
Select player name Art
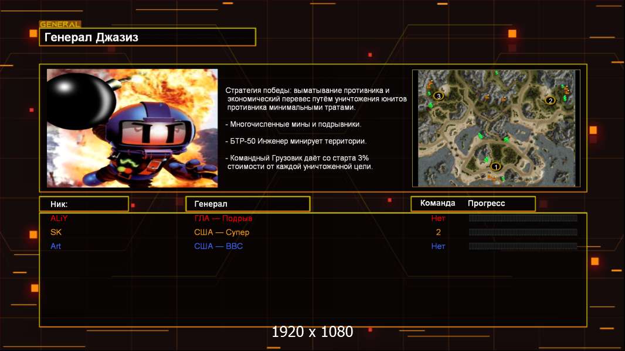(55, 246)
